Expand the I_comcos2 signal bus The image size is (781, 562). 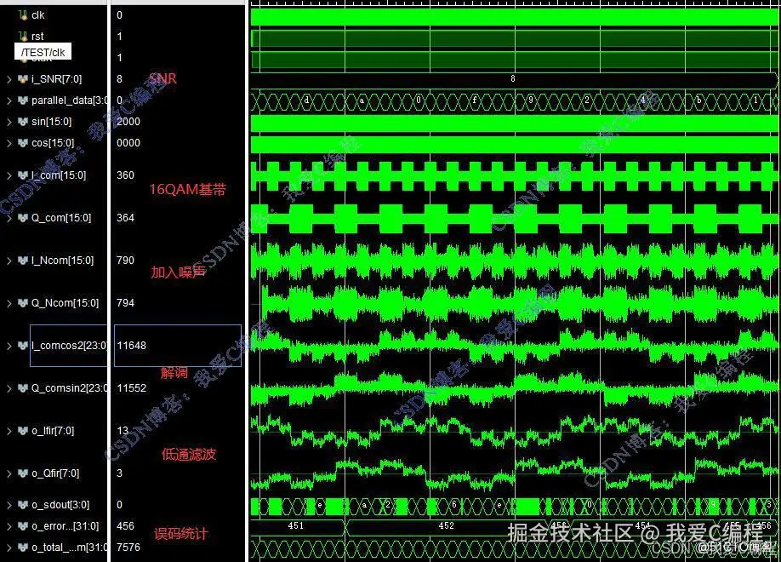point(9,346)
